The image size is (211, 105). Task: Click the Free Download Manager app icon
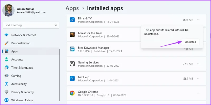(x=72, y=49)
